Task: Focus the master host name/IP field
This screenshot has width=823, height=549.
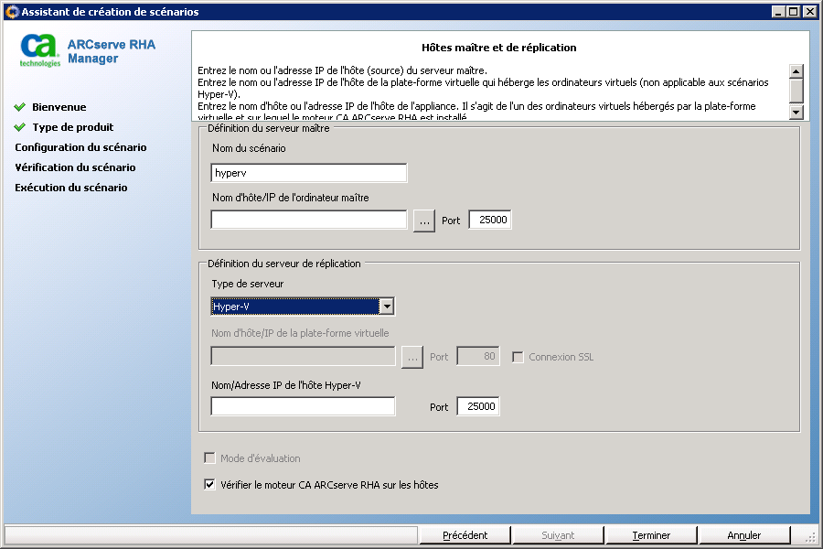Action: click(x=308, y=220)
